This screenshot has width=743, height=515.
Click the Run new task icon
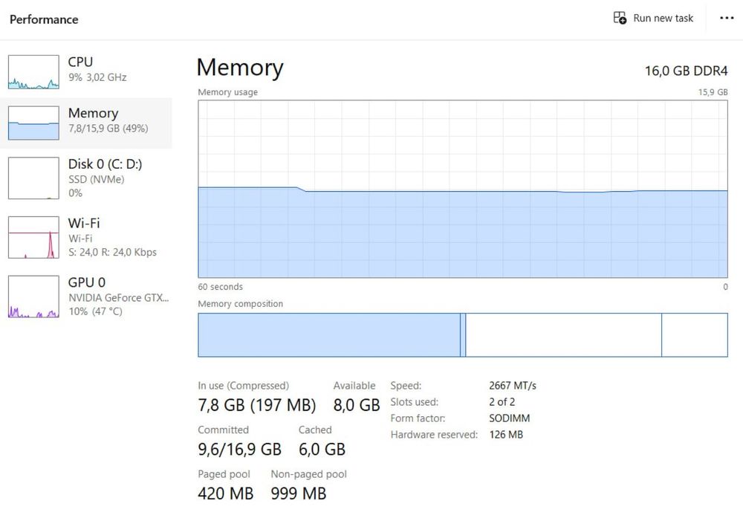click(x=620, y=18)
